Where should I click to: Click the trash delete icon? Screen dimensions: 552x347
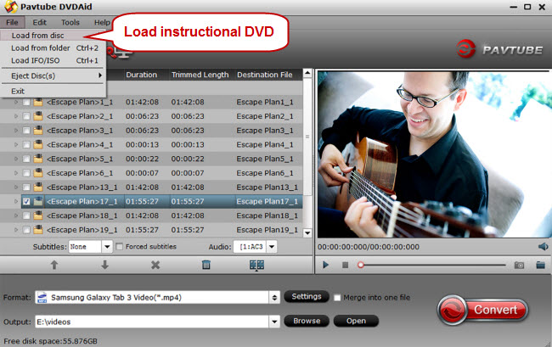(x=206, y=265)
